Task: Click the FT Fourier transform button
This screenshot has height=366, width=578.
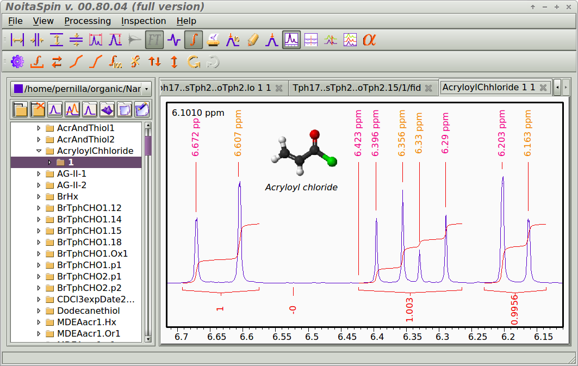Action: [x=154, y=40]
